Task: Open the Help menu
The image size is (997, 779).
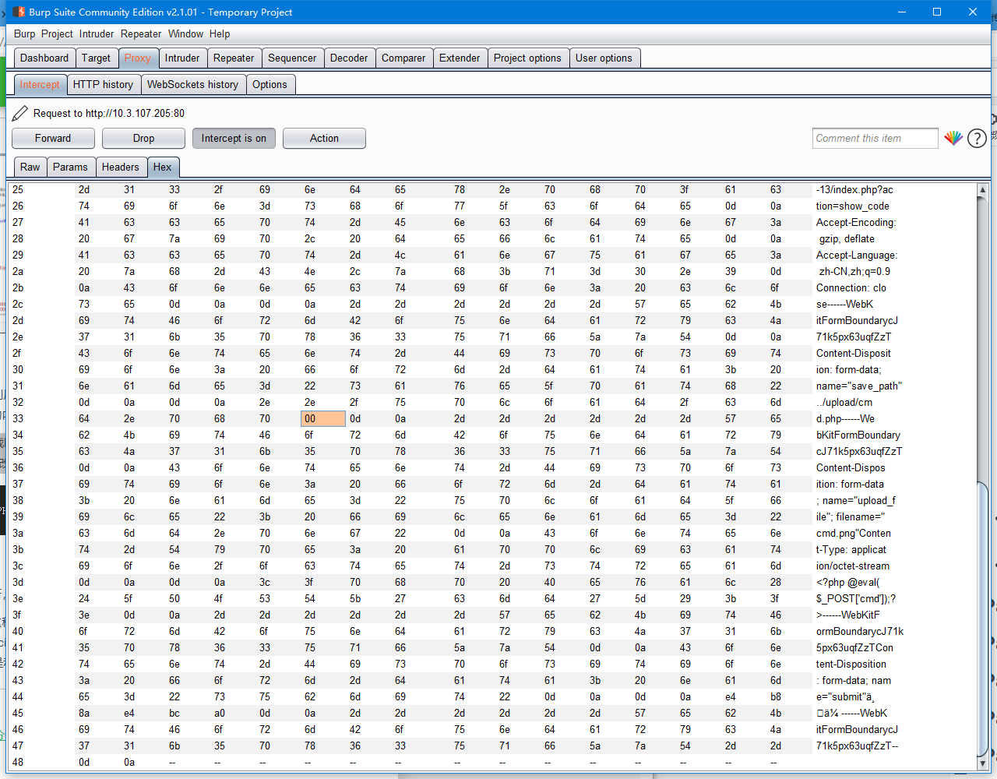Action: [x=220, y=33]
